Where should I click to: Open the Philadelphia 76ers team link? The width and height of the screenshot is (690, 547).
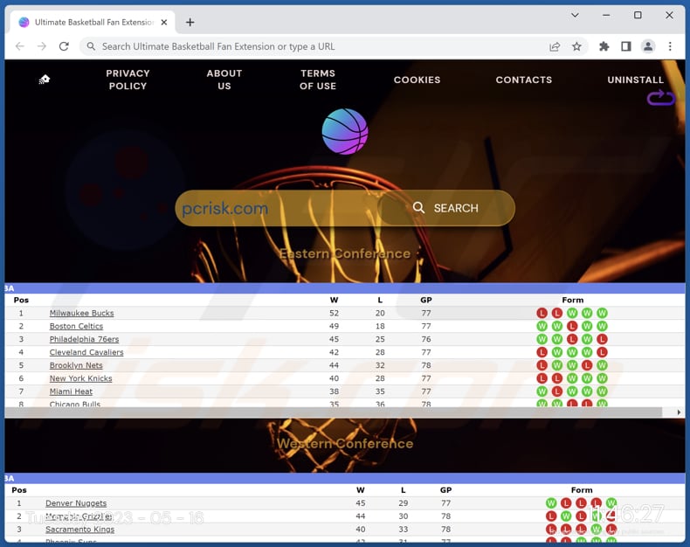point(84,339)
